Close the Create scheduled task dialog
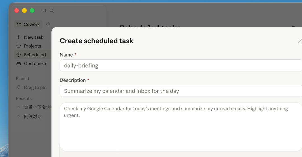Viewport: 302px width, 157px height. pyautogui.click(x=300, y=41)
